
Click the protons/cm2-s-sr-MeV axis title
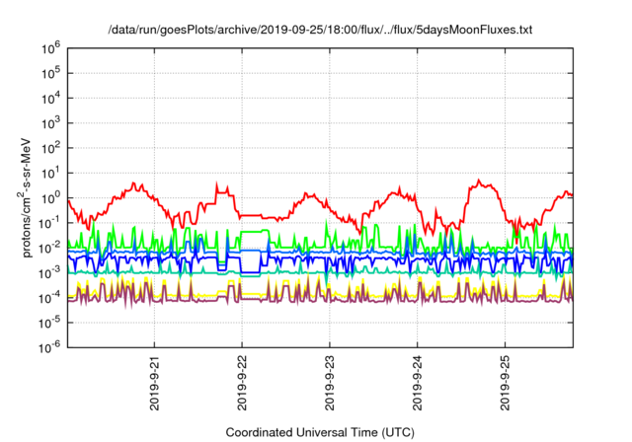coord(26,197)
